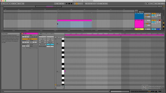
Task: Click the MIDI Arrangement Overdub plus icon
Action: (x=75, y=4)
